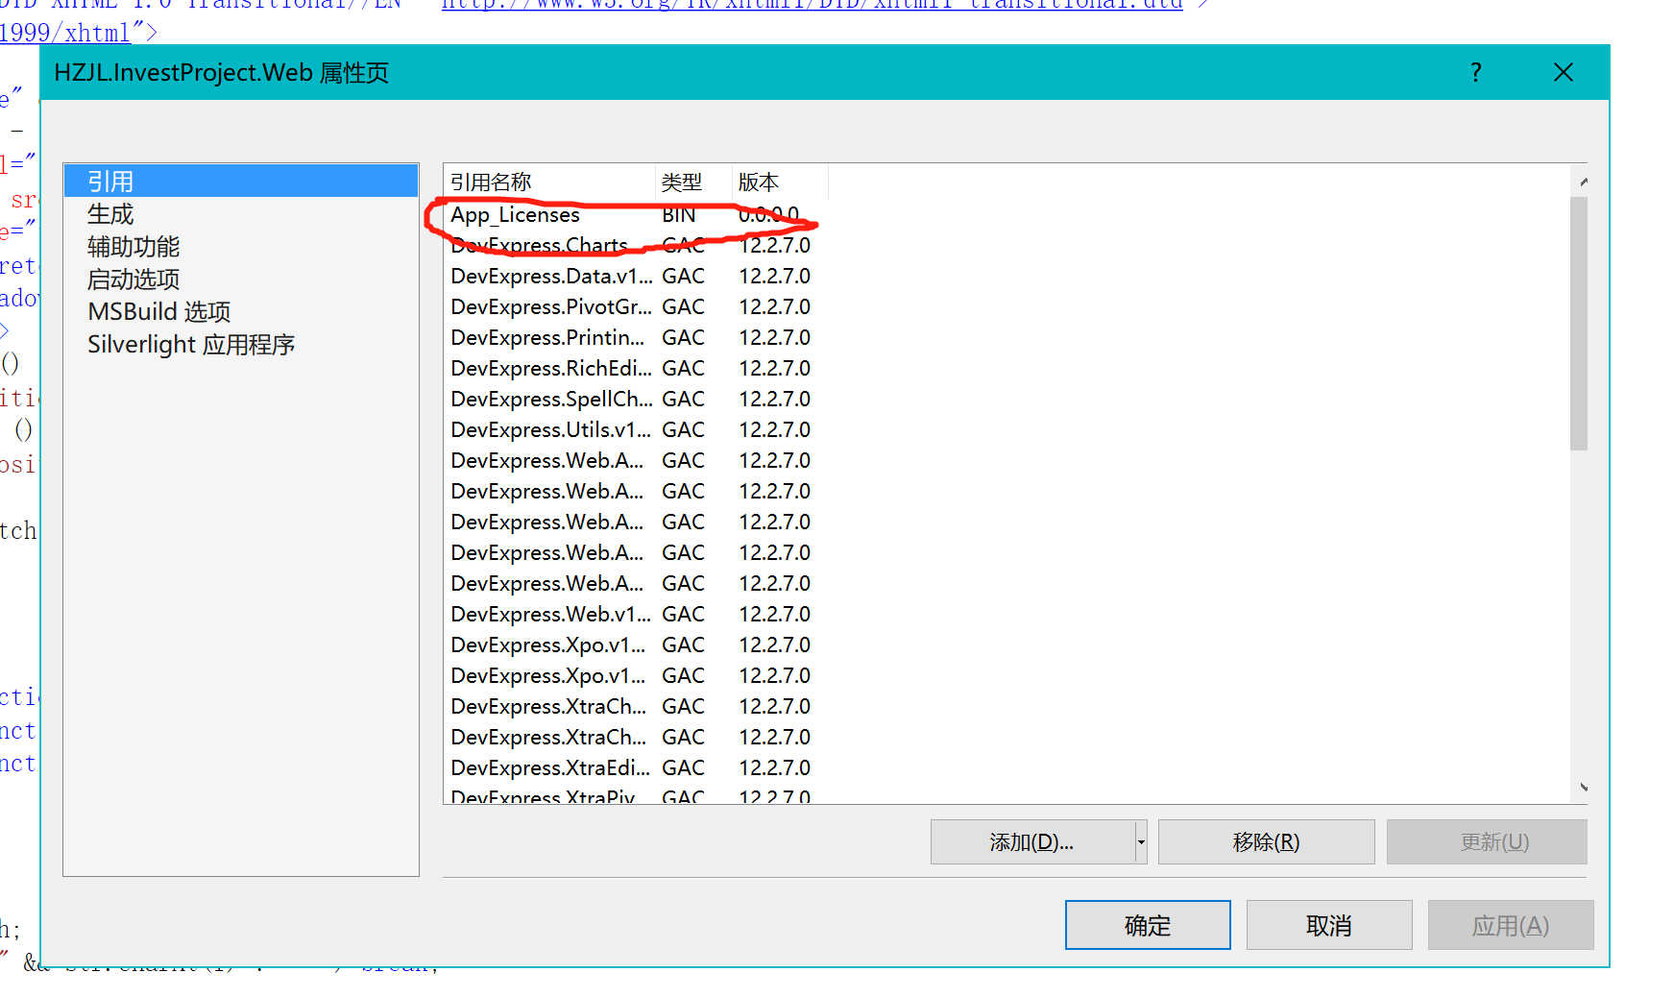Viewport: 1674px width, 997px height.
Task: Click the 移除(R) button
Action: click(x=1266, y=842)
